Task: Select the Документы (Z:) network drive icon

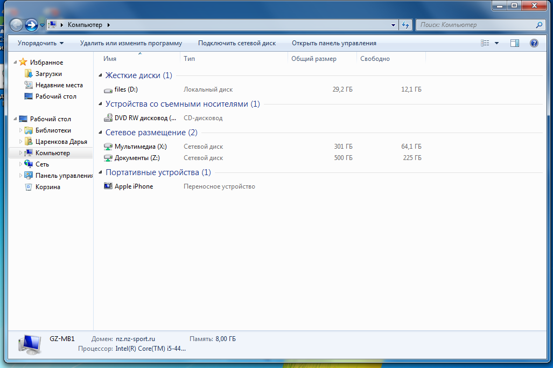Action: coord(108,158)
